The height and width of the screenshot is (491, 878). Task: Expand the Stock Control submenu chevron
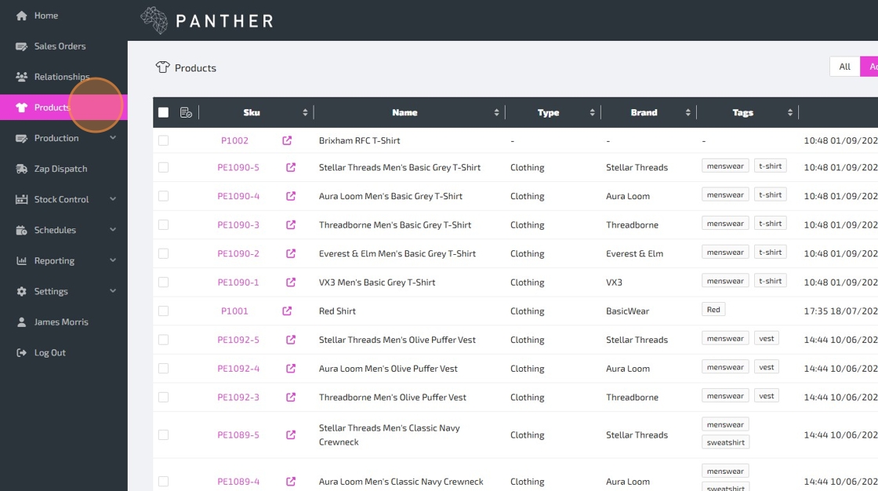click(x=113, y=199)
